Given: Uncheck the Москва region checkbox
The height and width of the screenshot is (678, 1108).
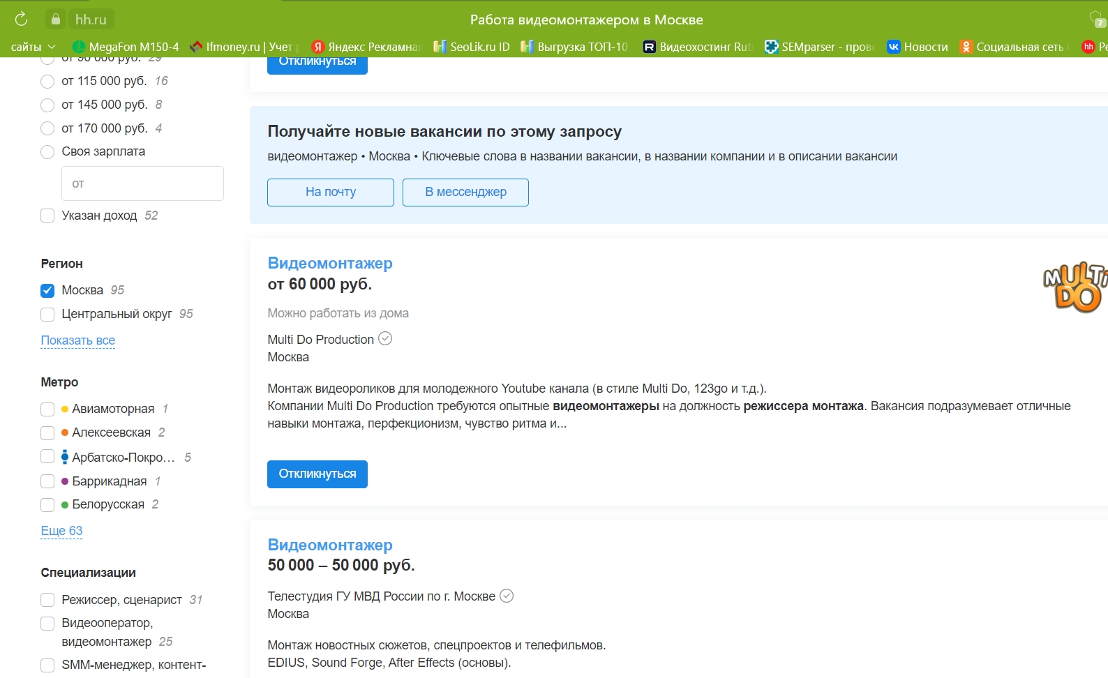Looking at the screenshot, I should [47, 290].
